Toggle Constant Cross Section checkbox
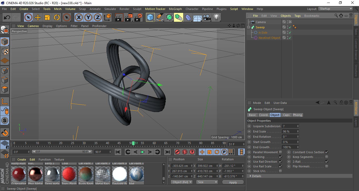 327,152
